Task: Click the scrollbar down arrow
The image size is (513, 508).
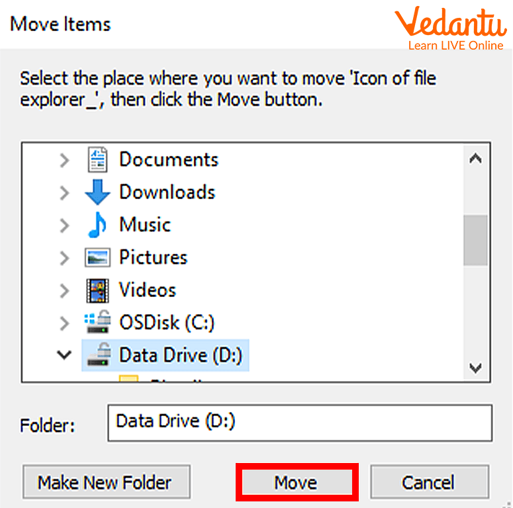Action: (475, 367)
